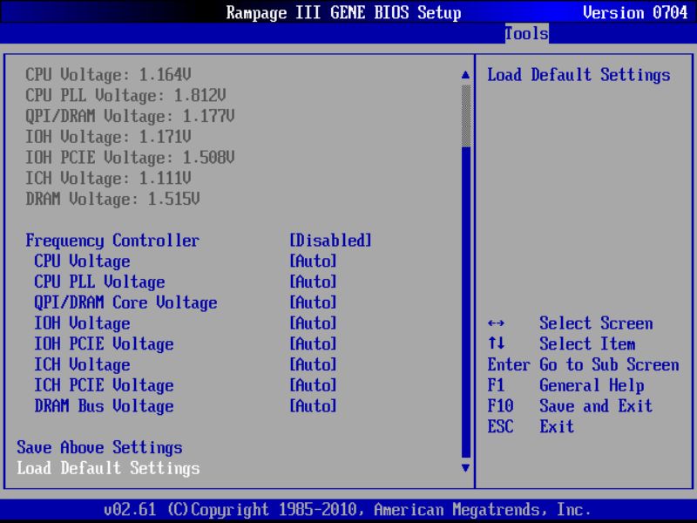Click F1 General Help hint
The height and width of the screenshot is (523, 697).
[565, 385]
